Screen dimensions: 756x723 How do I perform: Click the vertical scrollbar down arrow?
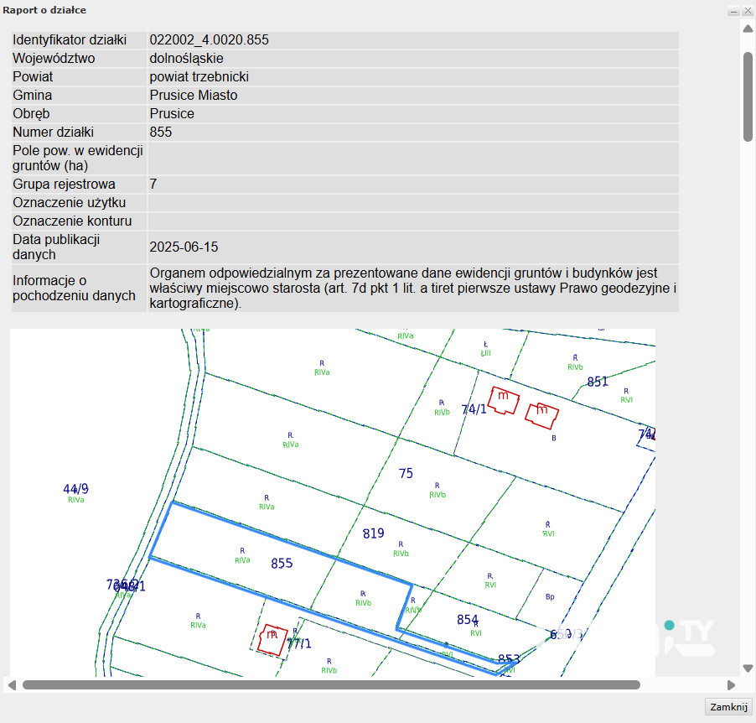[x=748, y=668]
